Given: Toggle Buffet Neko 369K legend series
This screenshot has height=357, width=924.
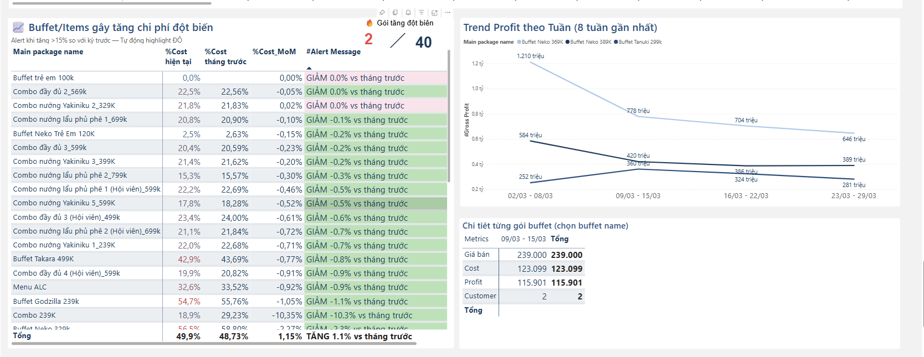Looking at the screenshot, I should tap(540, 42).
